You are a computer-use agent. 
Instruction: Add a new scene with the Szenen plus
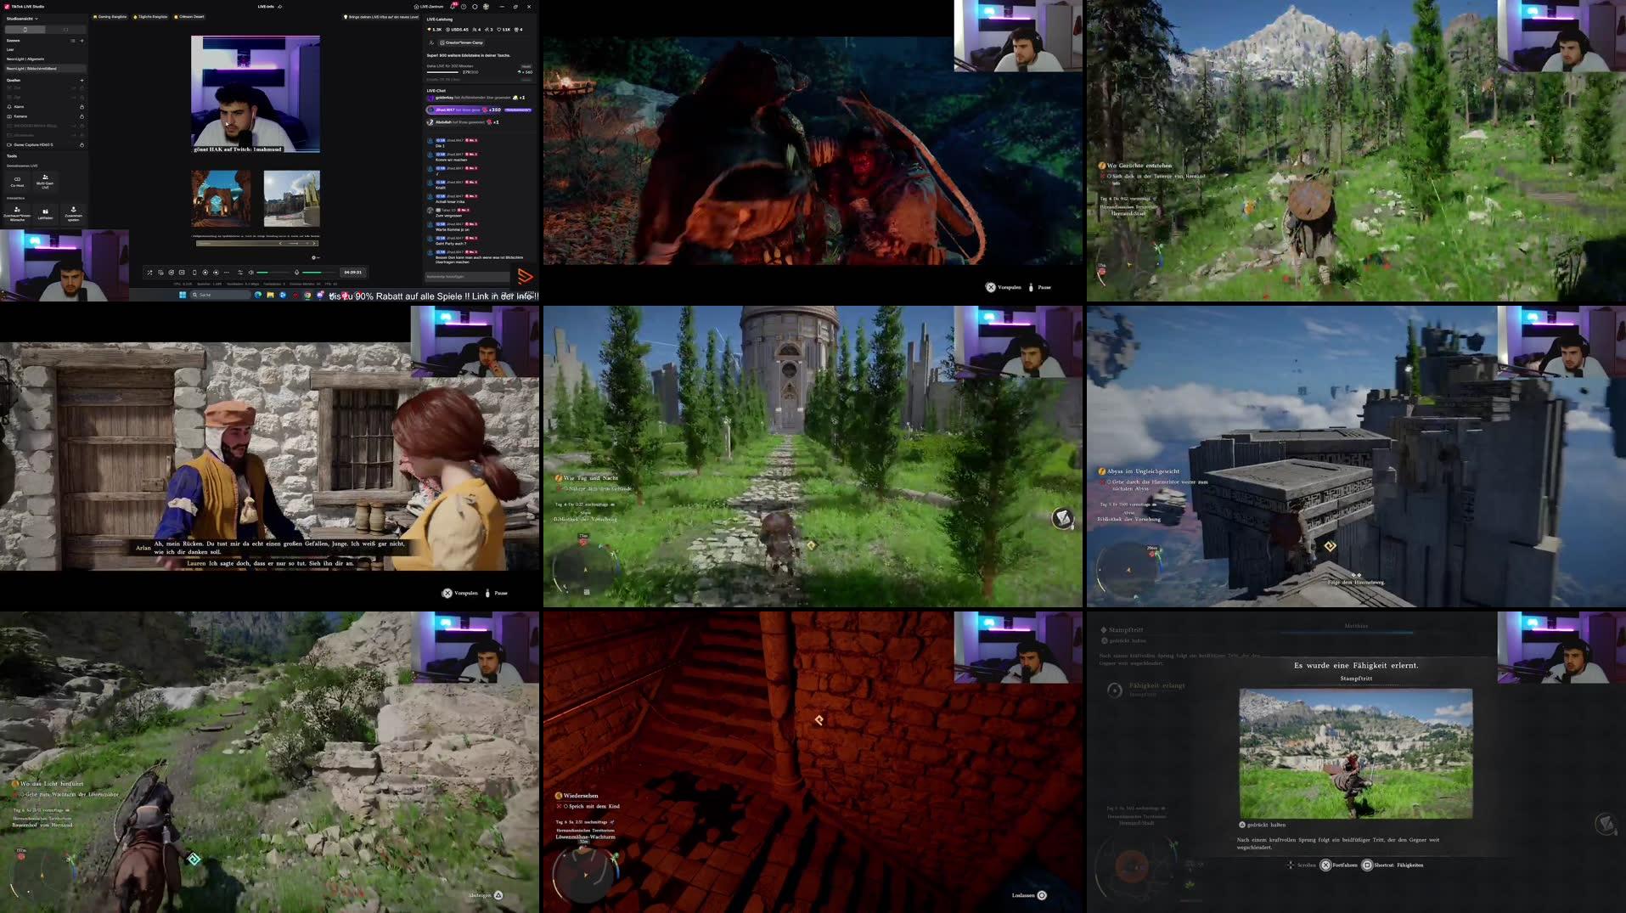click(x=82, y=41)
